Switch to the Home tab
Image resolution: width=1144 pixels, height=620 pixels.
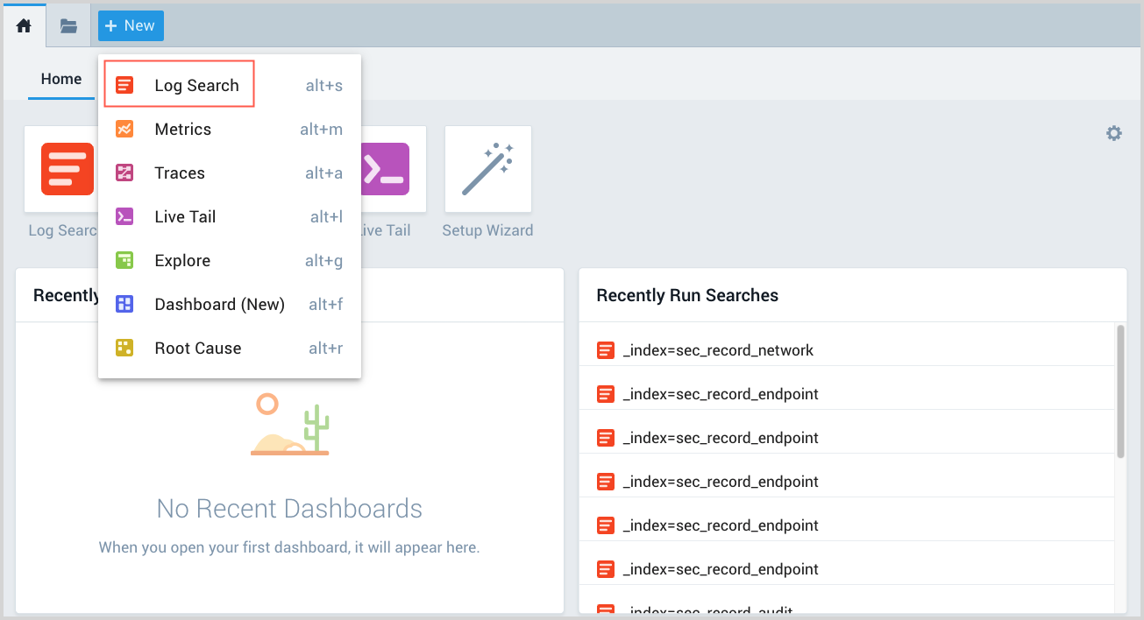tap(61, 79)
